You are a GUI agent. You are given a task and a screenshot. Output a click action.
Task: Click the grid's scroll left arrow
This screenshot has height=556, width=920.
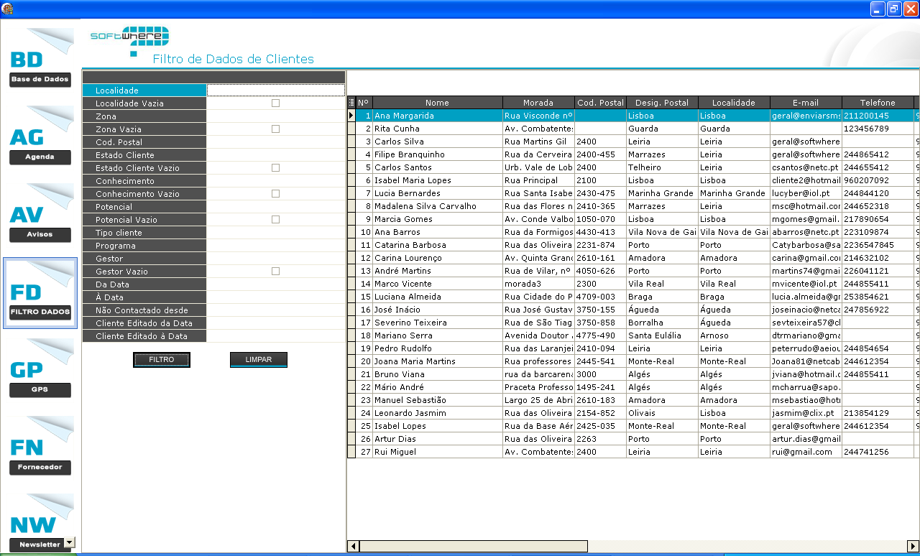354,547
